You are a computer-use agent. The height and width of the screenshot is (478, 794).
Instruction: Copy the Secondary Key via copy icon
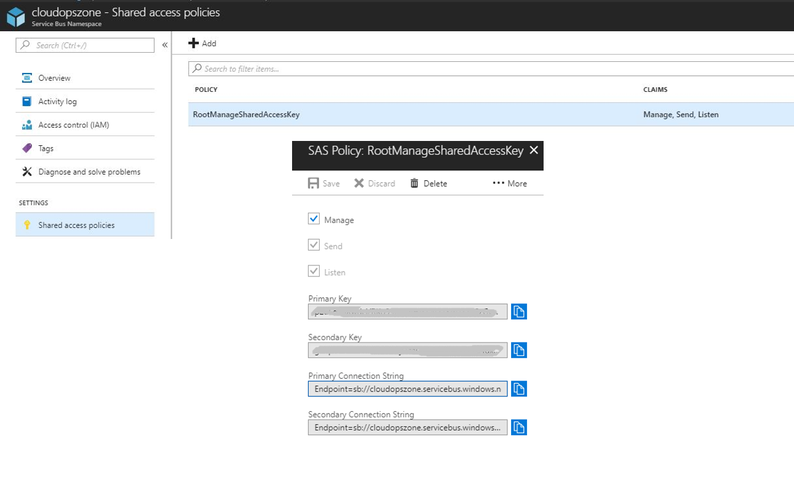(518, 350)
